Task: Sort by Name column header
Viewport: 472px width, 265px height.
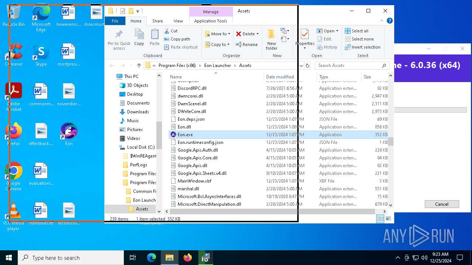Action: pos(216,77)
